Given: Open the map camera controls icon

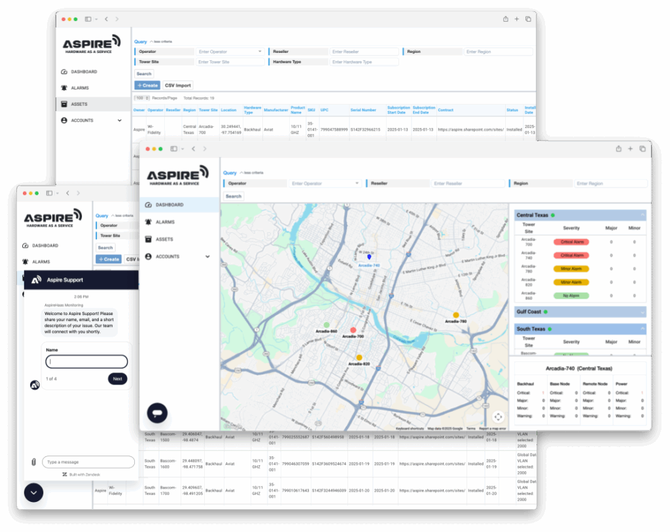Looking at the screenshot, I should click(498, 416).
